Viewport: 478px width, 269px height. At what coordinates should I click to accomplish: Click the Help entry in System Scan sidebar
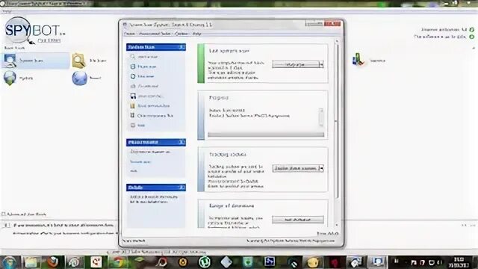pos(137,126)
